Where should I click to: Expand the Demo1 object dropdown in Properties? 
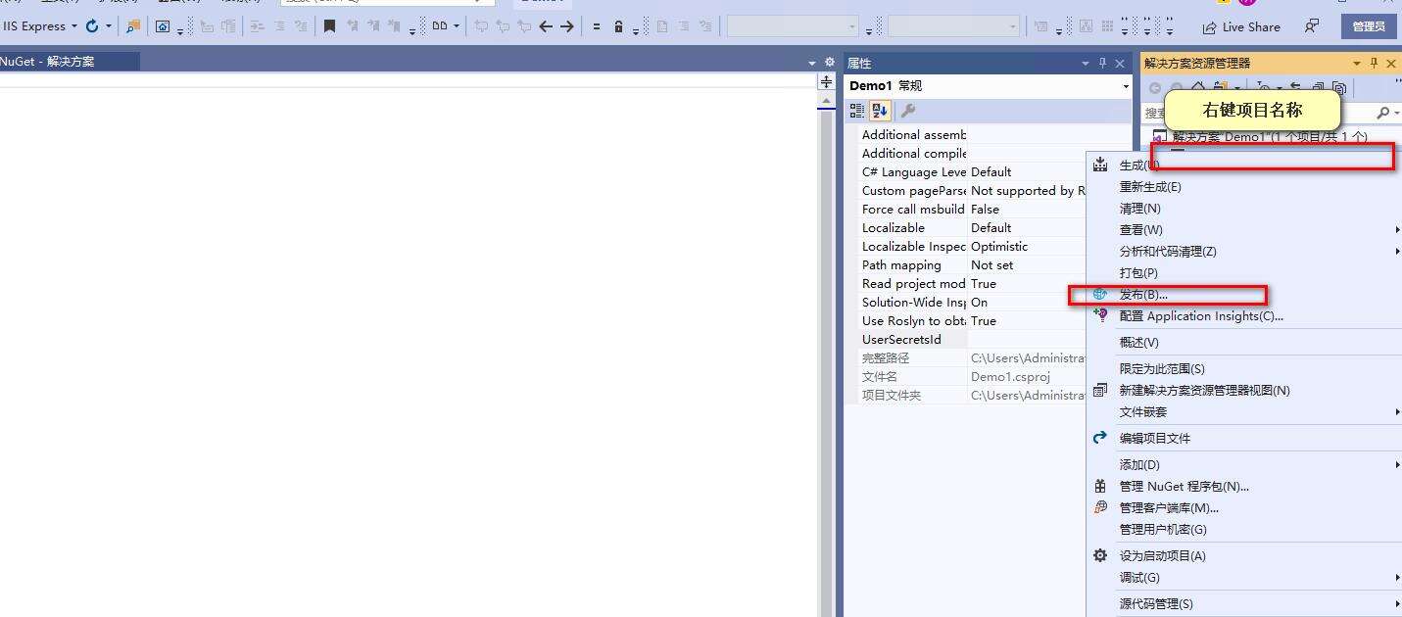(1125, 86)
